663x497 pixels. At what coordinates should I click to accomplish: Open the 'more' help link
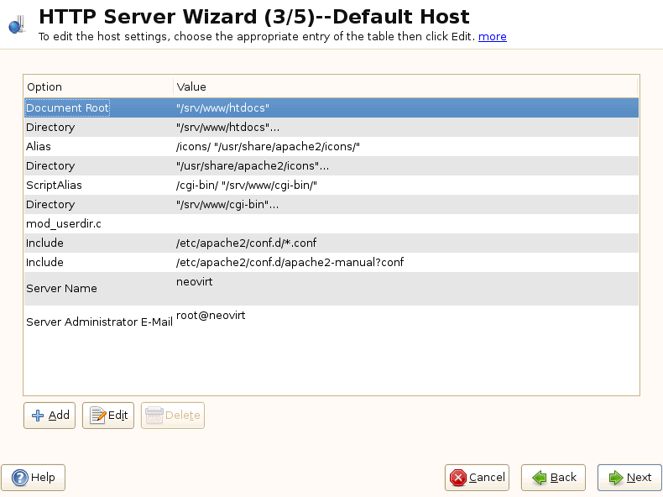(x=493, y=37)
